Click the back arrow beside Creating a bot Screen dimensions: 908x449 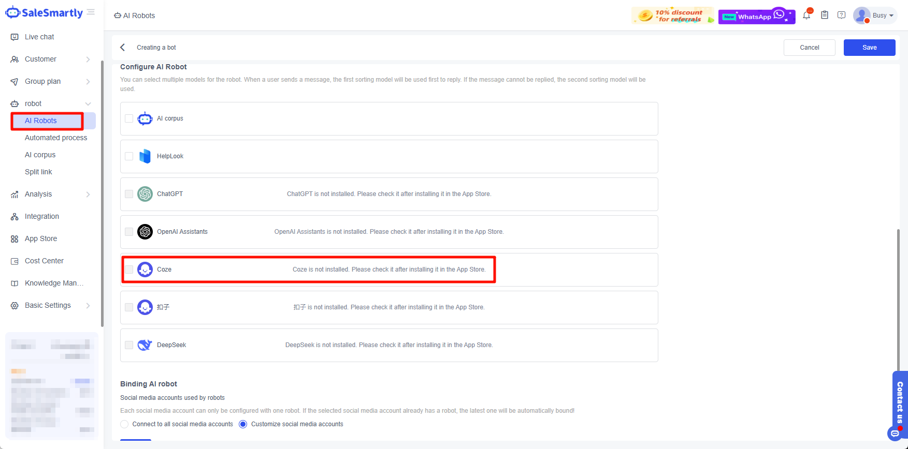(x=123, y=48)
